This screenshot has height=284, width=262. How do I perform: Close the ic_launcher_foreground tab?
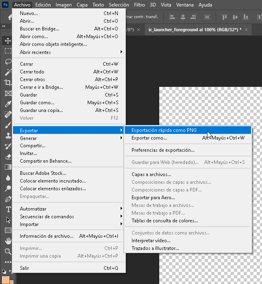pos(246,30)
